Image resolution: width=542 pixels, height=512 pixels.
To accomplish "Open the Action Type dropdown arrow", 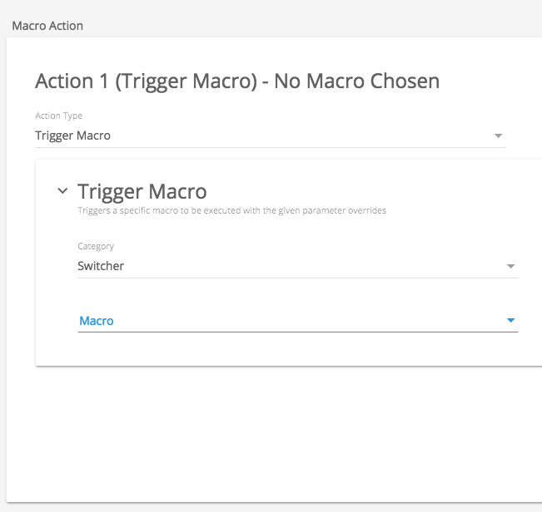I will (498, 135).
